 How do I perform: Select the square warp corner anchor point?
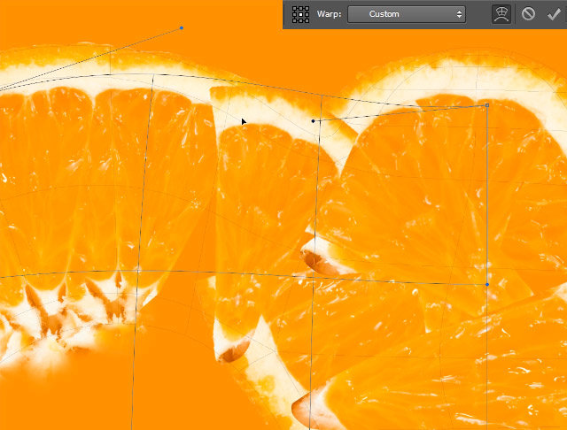(x=487, y=105)
